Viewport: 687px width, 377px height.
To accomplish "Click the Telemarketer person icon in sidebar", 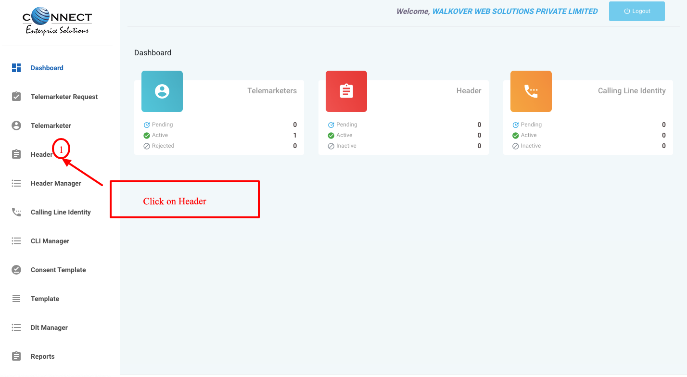I will 16,126.
